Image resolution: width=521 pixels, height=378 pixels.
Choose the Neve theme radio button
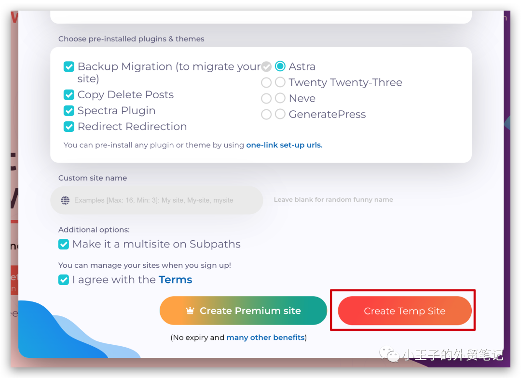(280, 98)
